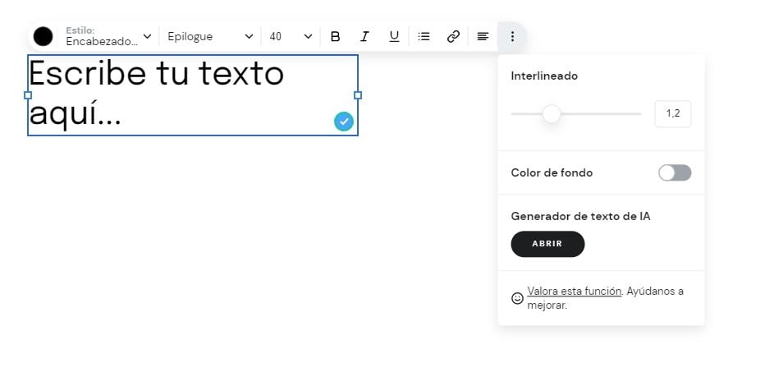Click the Interlineado value field 1,2
Image resolution: width=765 pixels, height=372 pixels.
[x=672, y=113]
